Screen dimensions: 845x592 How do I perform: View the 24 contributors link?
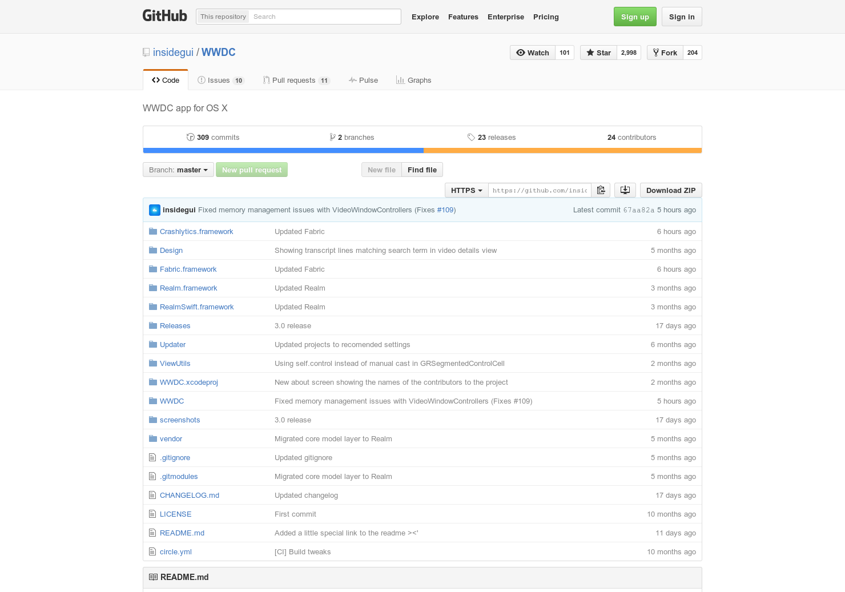pyautogui.click(x=631, y=137)
